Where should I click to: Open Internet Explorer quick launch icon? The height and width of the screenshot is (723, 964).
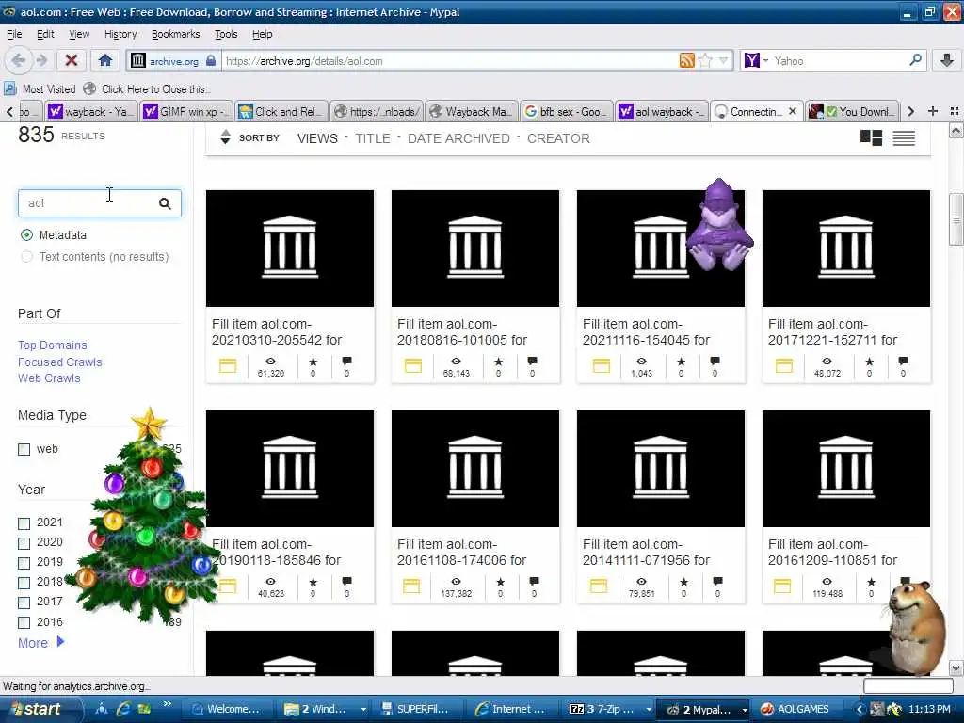pyautogui.click(x=123, y=709)
